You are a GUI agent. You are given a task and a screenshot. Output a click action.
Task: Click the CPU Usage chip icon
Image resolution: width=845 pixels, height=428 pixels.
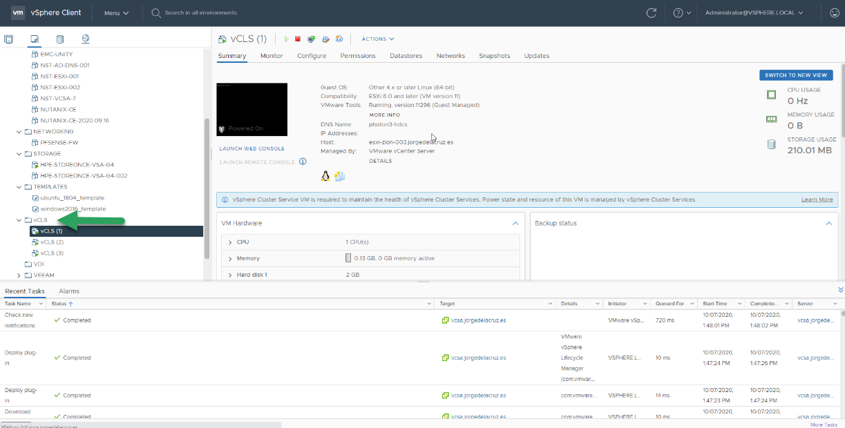[x=771, y=95]
